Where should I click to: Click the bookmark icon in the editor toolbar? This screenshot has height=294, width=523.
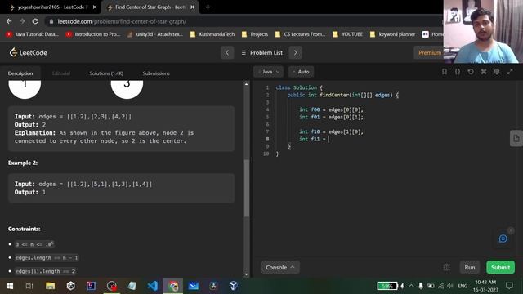click(x=445, y=72)
